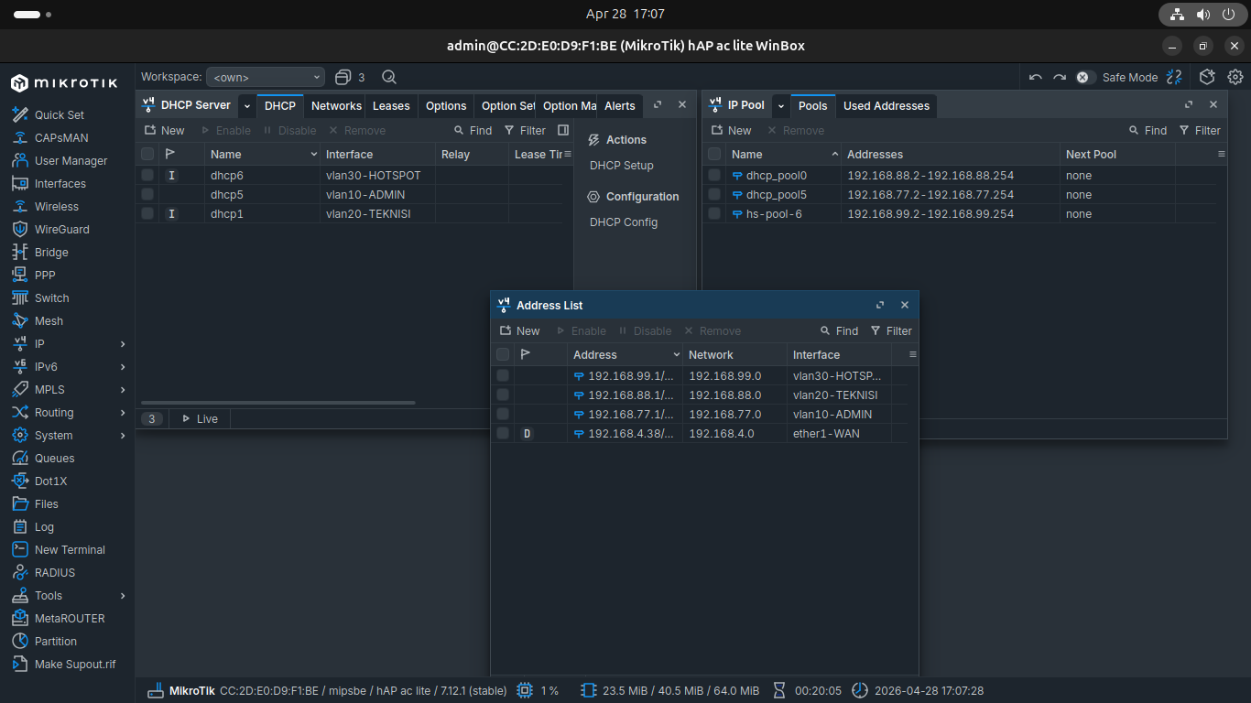
Task: Click the DHCP Server horizontal scrollbar
Action: click(278, 403)
